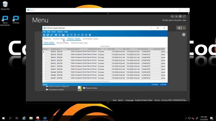
Task: Switch to the Scheduled Tasks tab
Action: (x=90, y=39)
